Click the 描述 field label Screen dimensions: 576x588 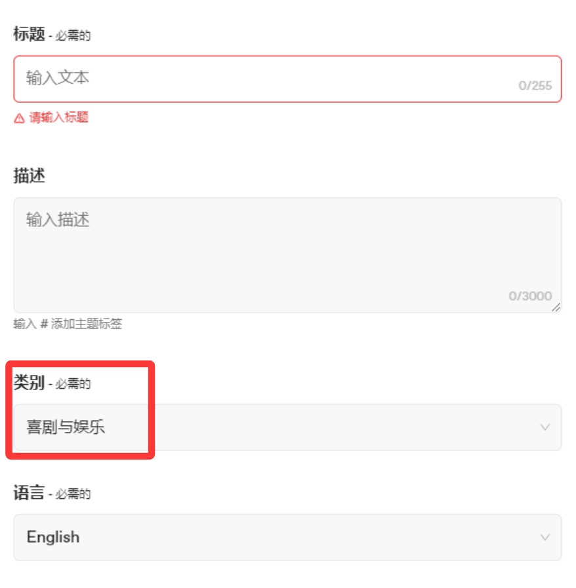pyautogui.click(x=29, y=176)
